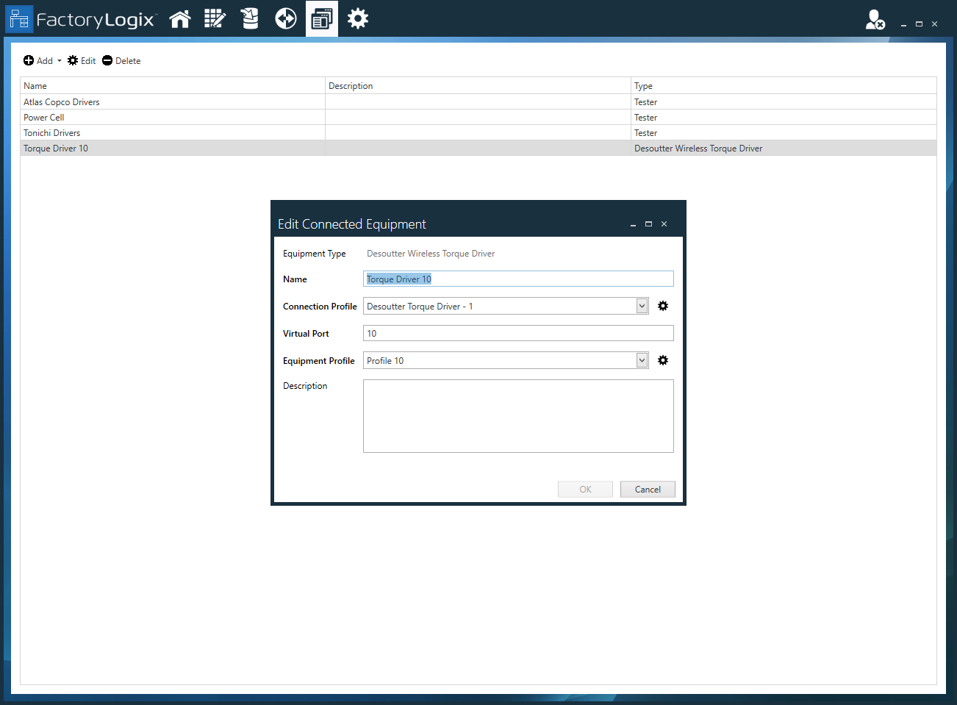Open the grid with pencil icon
The height and width of the screenshot is (705, 957).
click(x=215, y=19)
